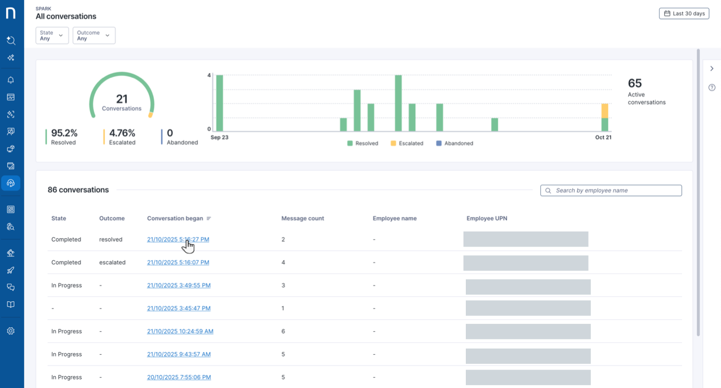The width and height of the screenshot is (721, 388).
Task: Click the chat bubbles icon in sidebar
Action: pyautogui.click(x=11, y=287)
